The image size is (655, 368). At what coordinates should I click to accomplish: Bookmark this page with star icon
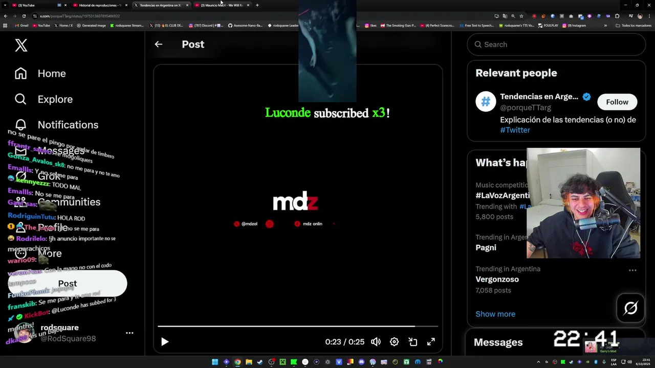tap(521, 16)
